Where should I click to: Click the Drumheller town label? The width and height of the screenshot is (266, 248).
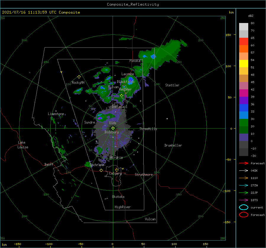[173, 145]
